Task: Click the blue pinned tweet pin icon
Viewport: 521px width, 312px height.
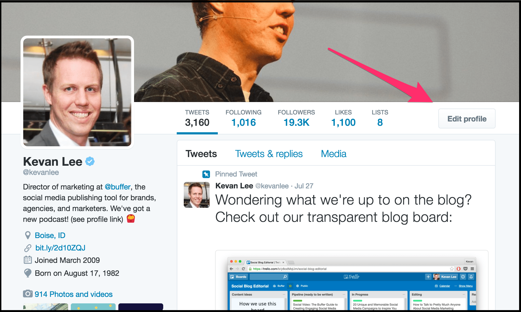Action: pos(206,174)
